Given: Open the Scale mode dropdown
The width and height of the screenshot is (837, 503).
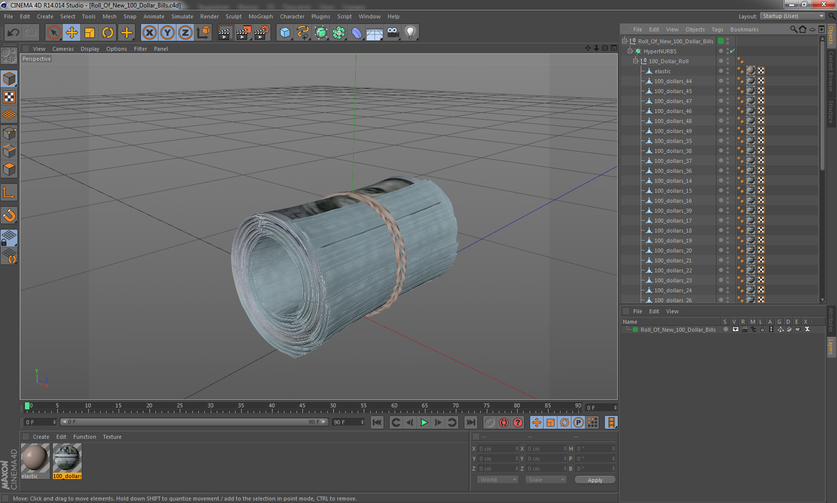Looking at the screenshot, I should pos(546,480).
